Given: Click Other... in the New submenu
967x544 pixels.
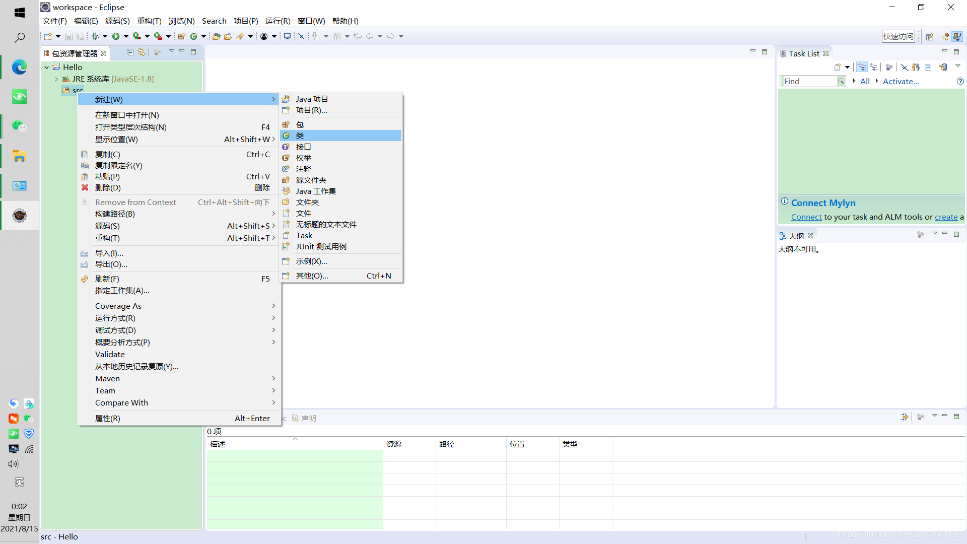Looking at the screenshot, I should click(x=341, y=276).
